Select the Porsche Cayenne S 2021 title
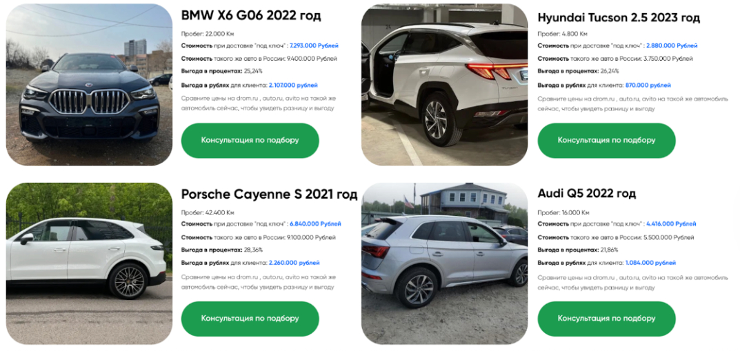The image size is (740, 351). [269, 194]
